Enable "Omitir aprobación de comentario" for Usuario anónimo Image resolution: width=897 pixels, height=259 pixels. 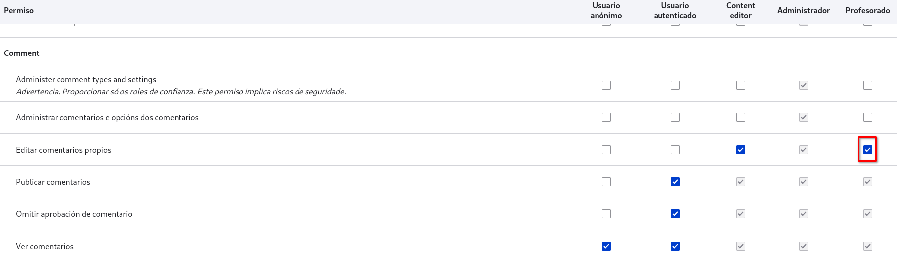coord(606,214)
